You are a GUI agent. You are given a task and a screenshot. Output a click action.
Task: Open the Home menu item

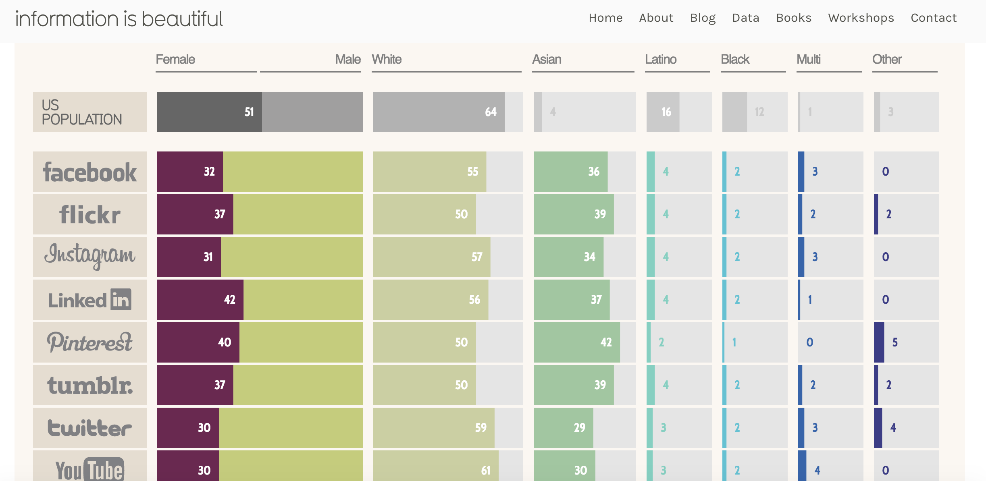click(x=605, y=18)
